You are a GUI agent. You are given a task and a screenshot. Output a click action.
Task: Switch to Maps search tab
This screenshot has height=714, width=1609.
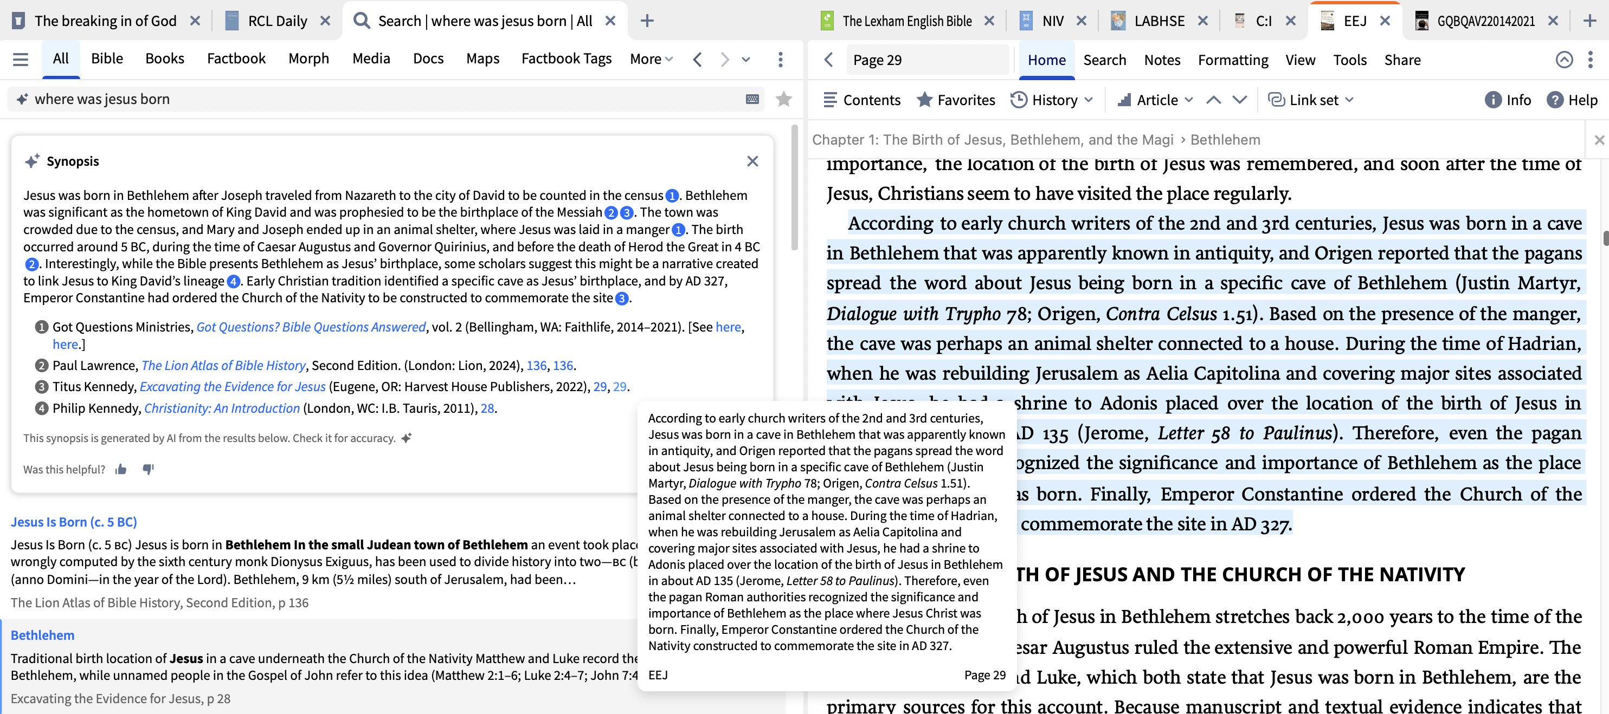tap(482, 59)
